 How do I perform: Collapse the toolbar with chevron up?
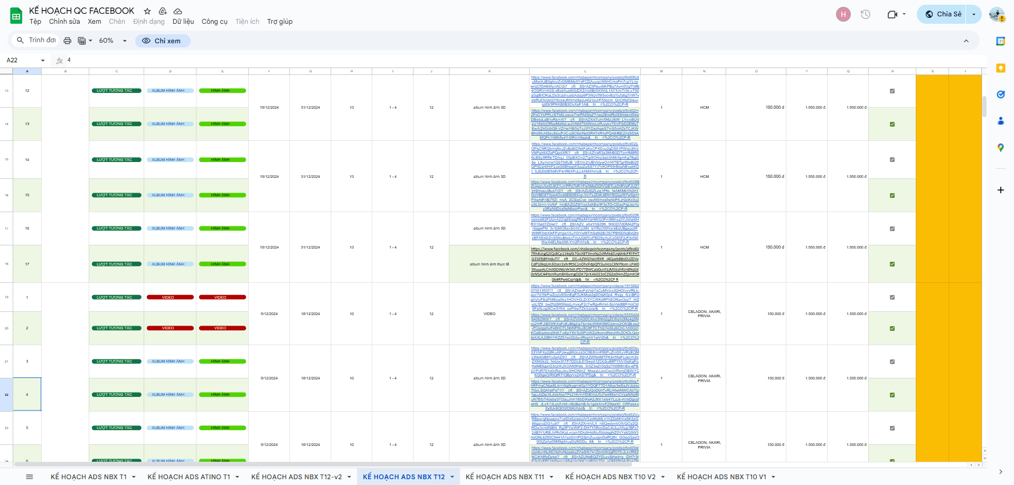(x=966, y=41)
